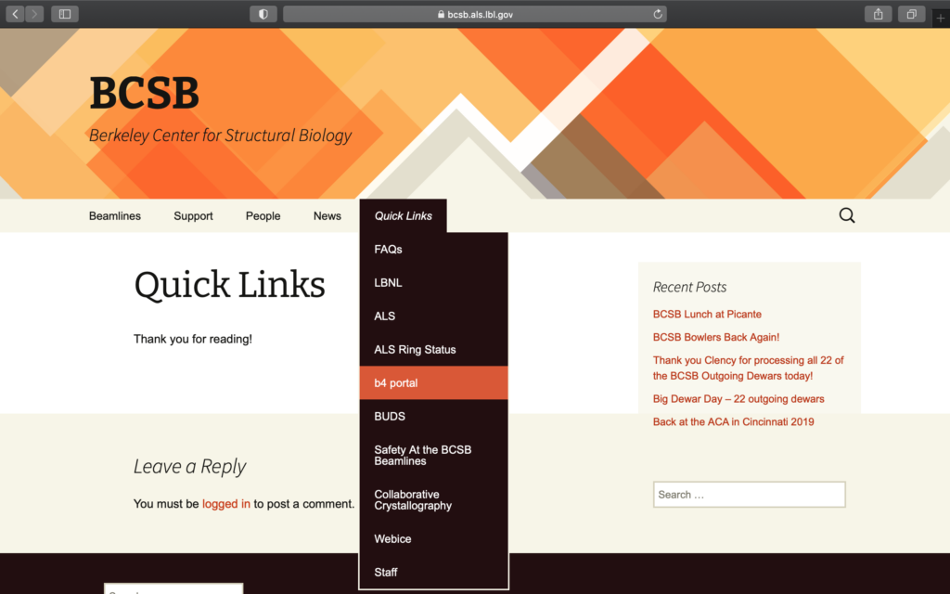Pick Webice from the open dropdown menu
The width and height of the screenshot is (950, 594).
[392, 538]
